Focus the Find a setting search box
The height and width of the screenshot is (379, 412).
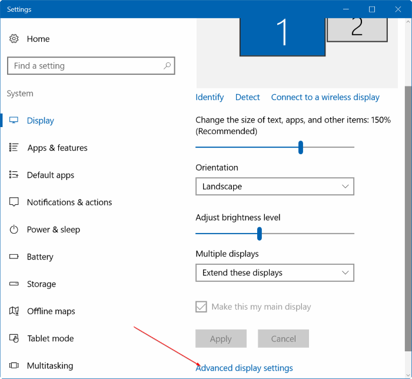click(x=91, y=66)
